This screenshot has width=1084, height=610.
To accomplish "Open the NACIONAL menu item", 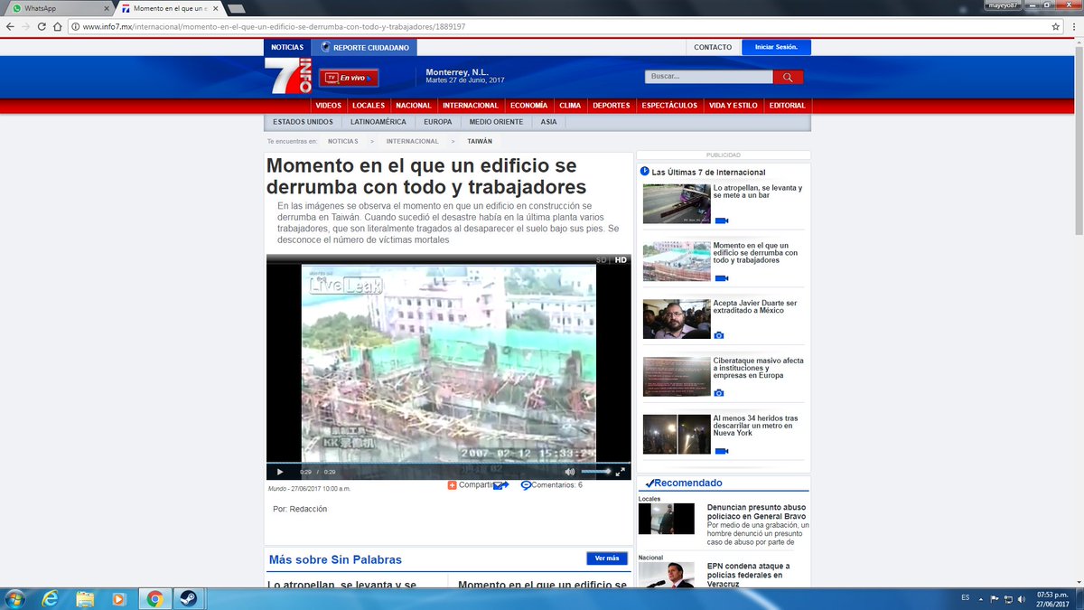I will tap(414, 106).
